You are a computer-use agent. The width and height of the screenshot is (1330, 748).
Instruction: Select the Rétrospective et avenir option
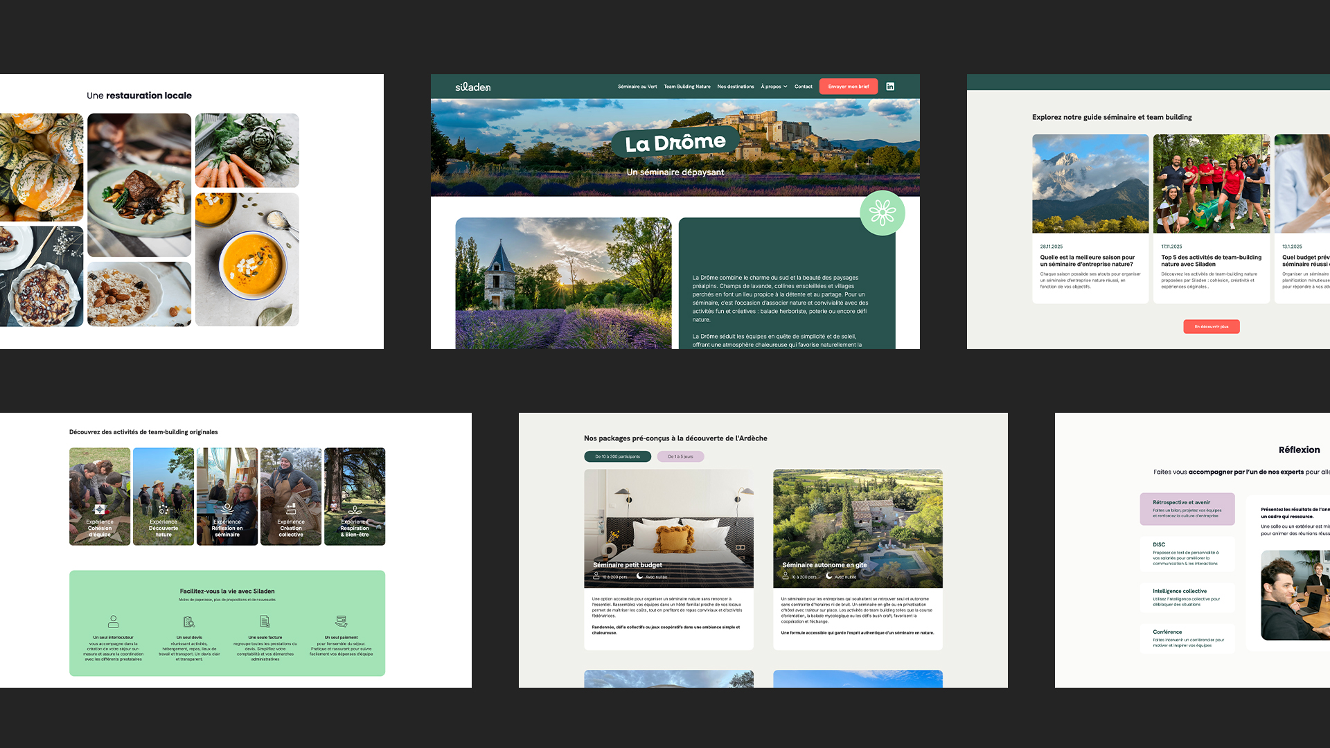(x=1187, y=509)
